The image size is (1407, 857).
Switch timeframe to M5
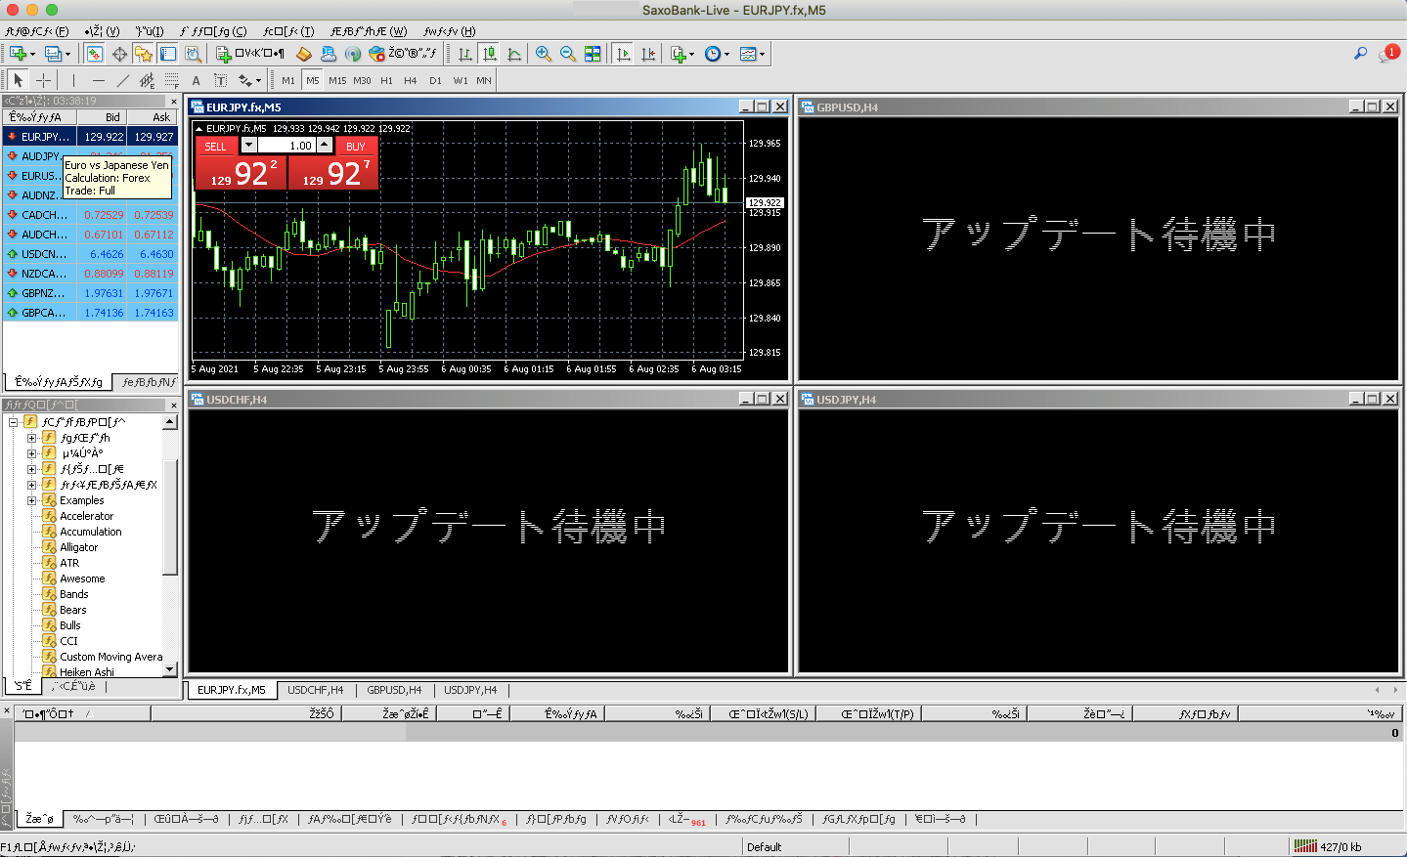[313, 80]
